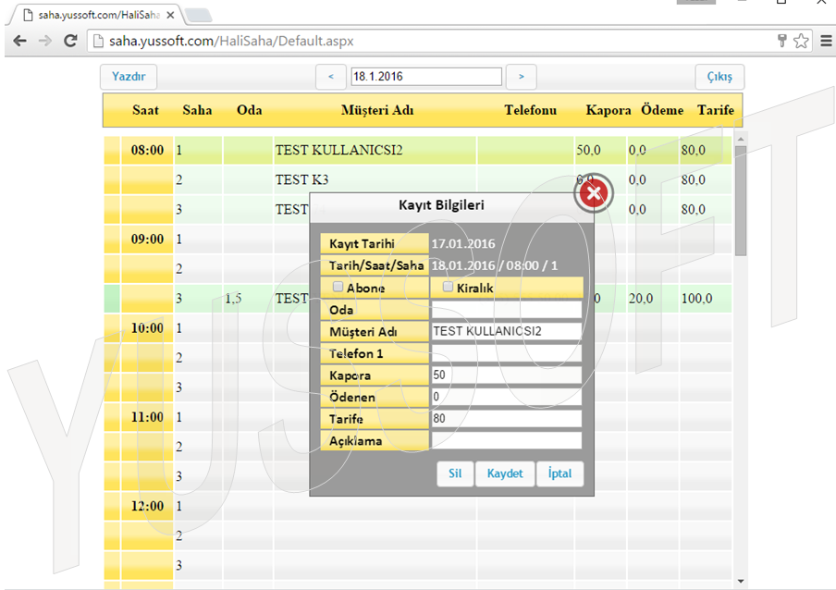This screenshot has height=590, width=836.
Task: Click the 12:00 time cell
Action: click(147, 507)
